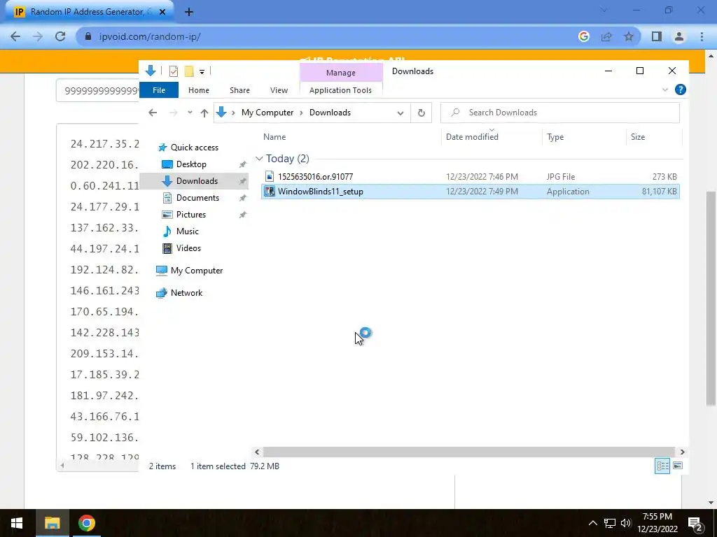The height and width of the screenshot is (537, 717).
Task: Toggle Chrome side panel
Action: (x=657, y=36)
